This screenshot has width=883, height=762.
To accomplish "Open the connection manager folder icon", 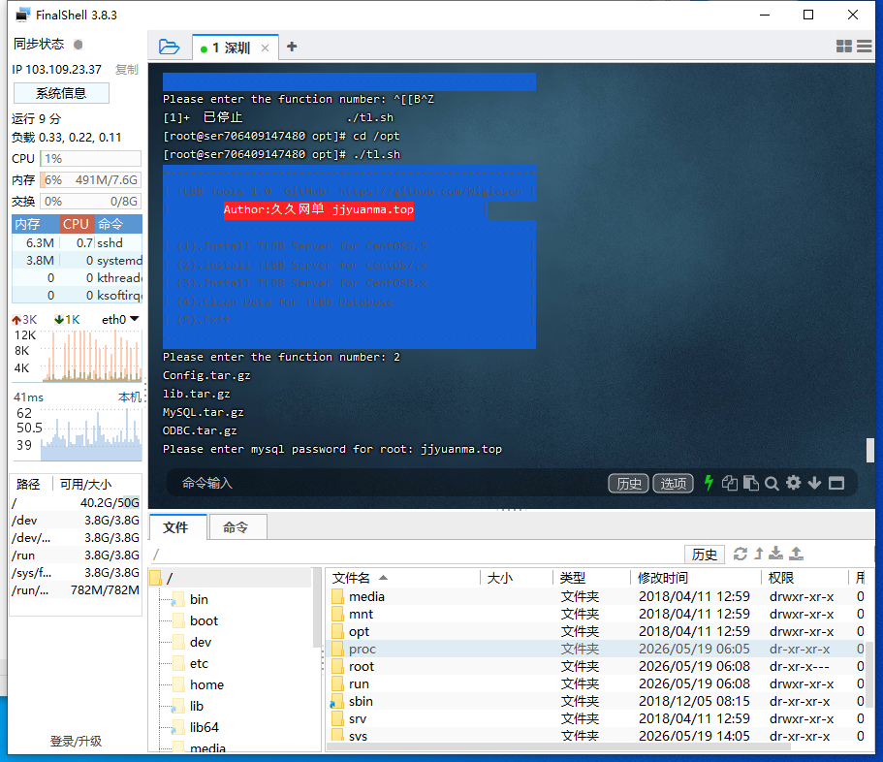I will pos(169,47).
